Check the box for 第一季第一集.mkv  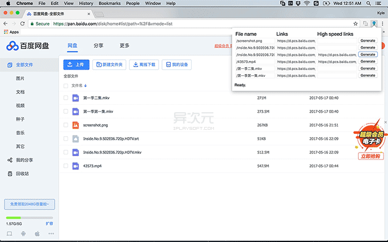[66, 112]
